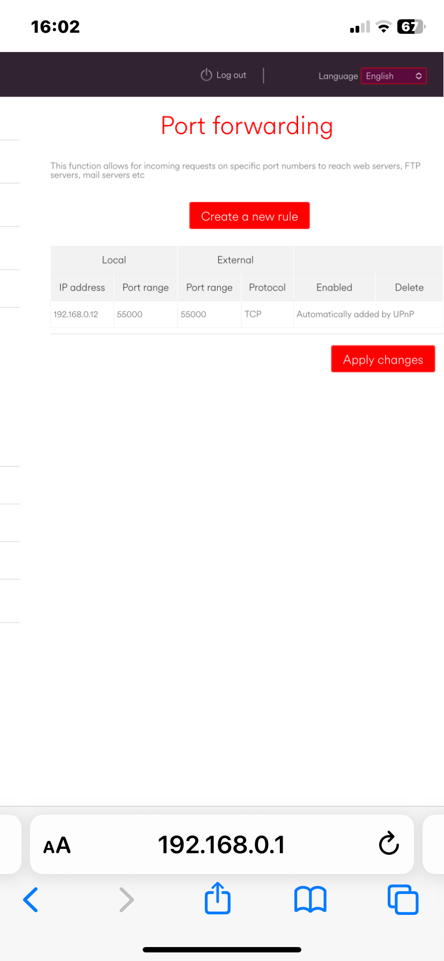Screen dimensions: 444x961
Task: Tap the 192.168.0.1 address bar
Action: (222, 844)
